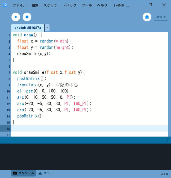Place cursor on empty line 16
The width and height of the screenshot is (171, 178).
[75, 129]
